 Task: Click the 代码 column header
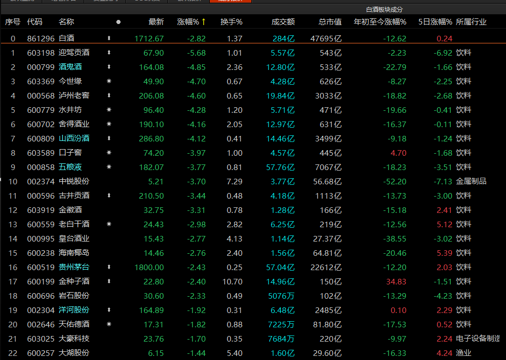tap(35, 22)
